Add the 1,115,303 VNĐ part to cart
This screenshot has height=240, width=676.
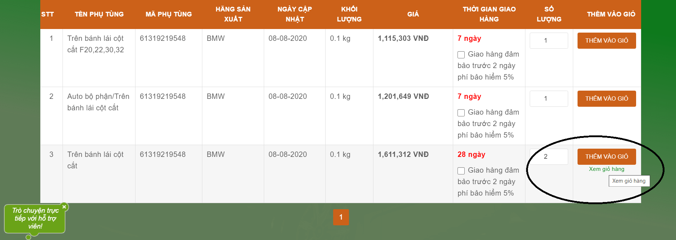tap(606, 41)
